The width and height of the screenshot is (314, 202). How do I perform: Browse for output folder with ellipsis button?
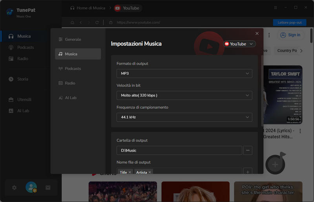[x=248, y=150]
